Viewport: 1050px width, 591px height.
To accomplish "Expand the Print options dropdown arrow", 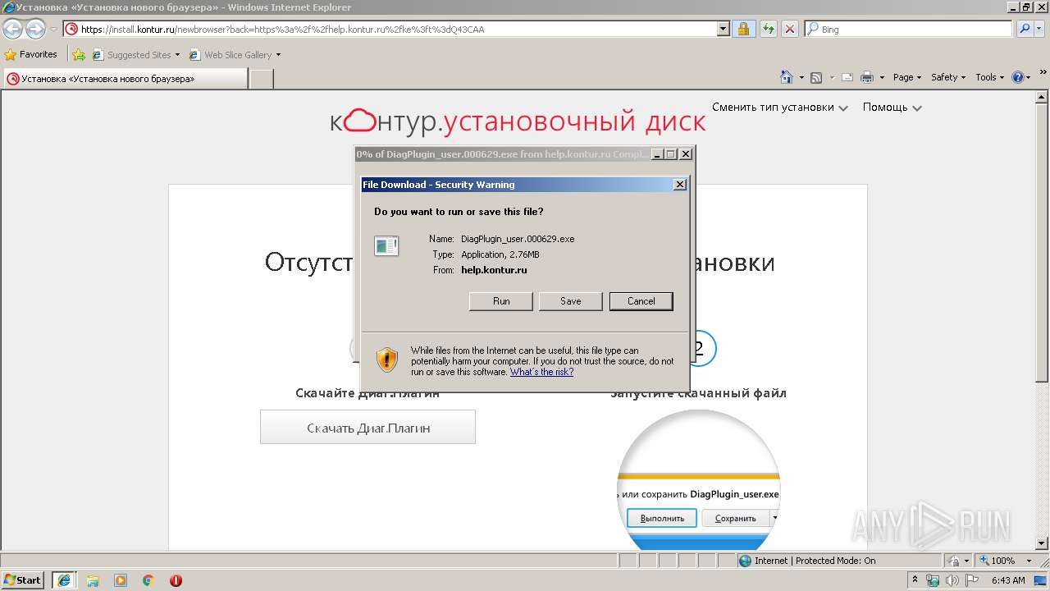I will pyautogui.click(x=882, y=77).
